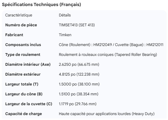This screenshot has height=120, width=168.
Task: Click the Composants inclus label
Action: (x=23, y=45)
